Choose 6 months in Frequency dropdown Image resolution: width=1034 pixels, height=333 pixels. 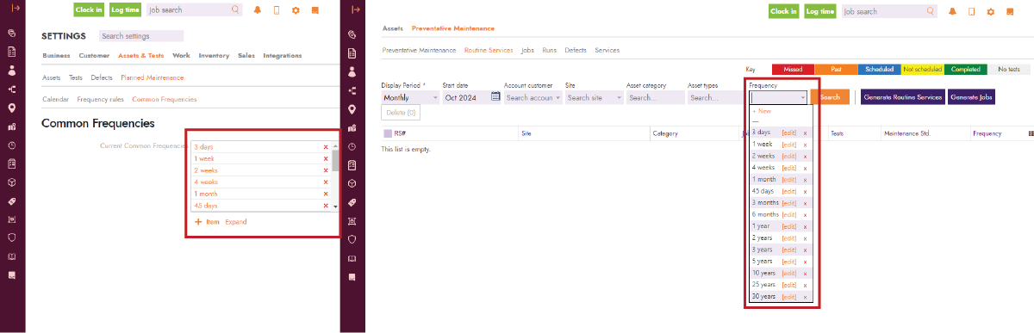pyautogui.click(x=765, y=214)
